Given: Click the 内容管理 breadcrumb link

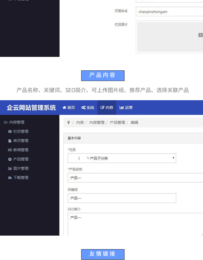Looking at the screenshot, I should click(97, 122).
